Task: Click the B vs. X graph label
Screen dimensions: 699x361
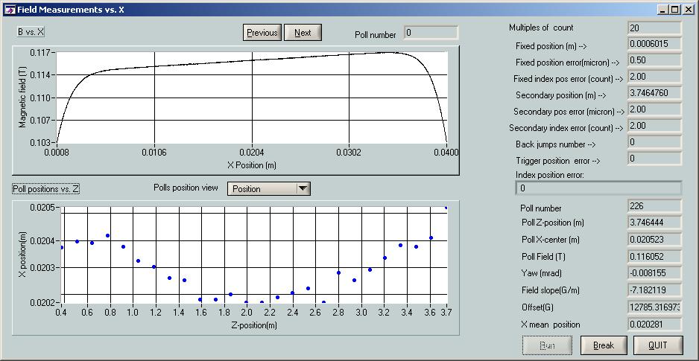Action: click(31, 32)
